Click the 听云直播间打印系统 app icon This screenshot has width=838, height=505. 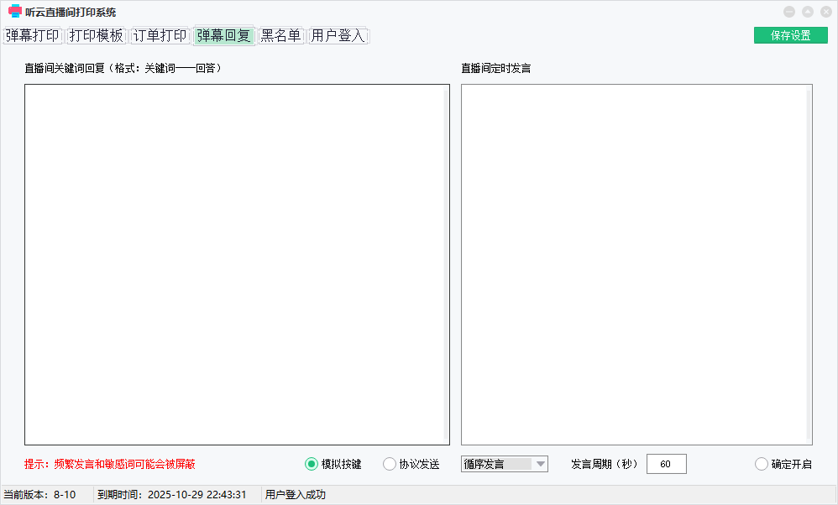click(14, 12)
